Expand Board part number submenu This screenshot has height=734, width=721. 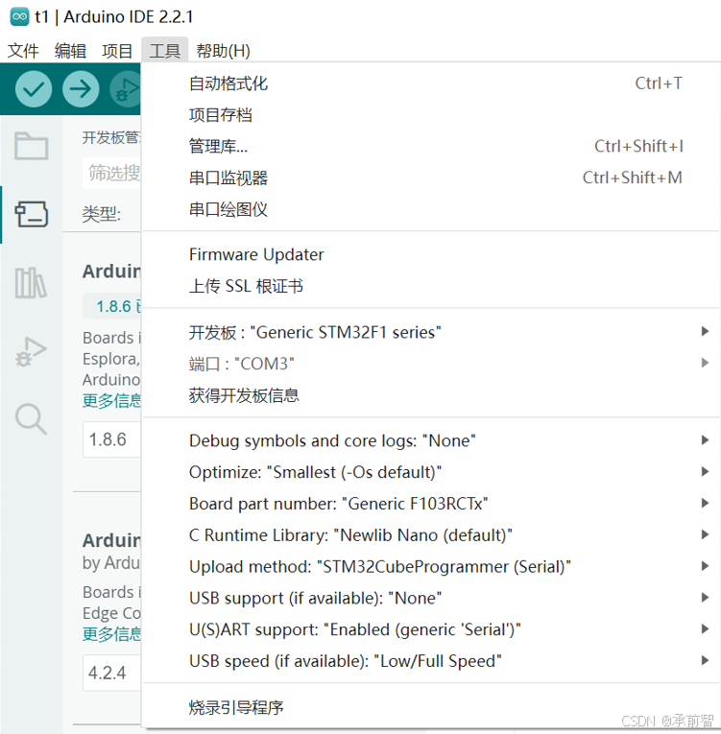point(431,504)
